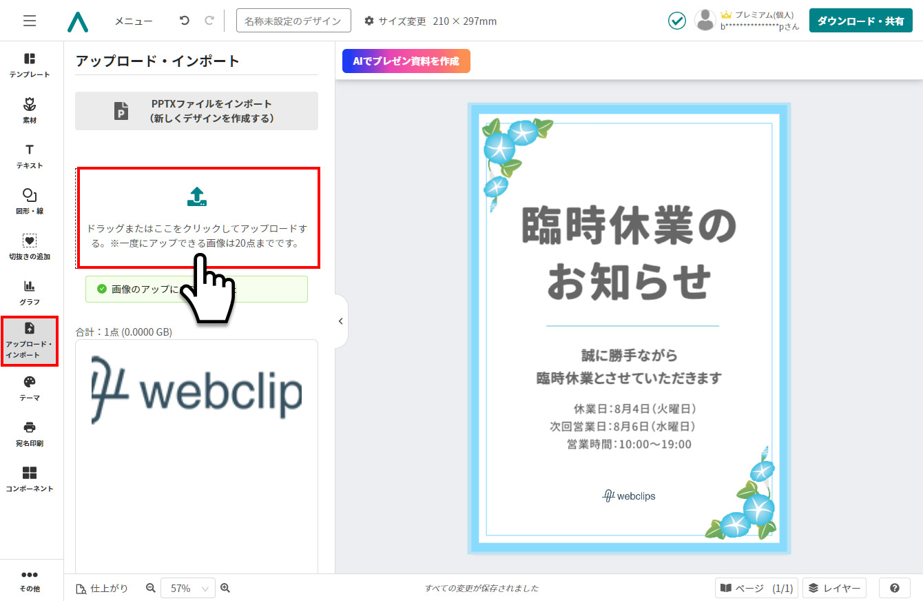Open the 切抜きの追加 sidebar tab
The height and width of the screenshot is (601, 923).
pos(30,247)
